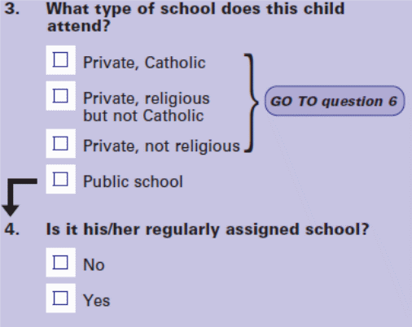Screen dimensions: 412x327
Task: Click the question 3 heading text
Action: (x=195, y=17)
